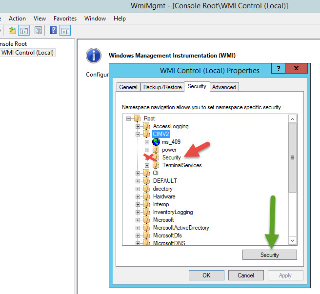The width and height of the screenshot is (320, 294).
Task: Click the CIMV2 folder icon
Action: click(146, 134)
